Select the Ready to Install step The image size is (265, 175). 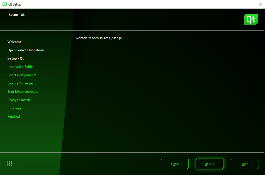coord(19,100)
